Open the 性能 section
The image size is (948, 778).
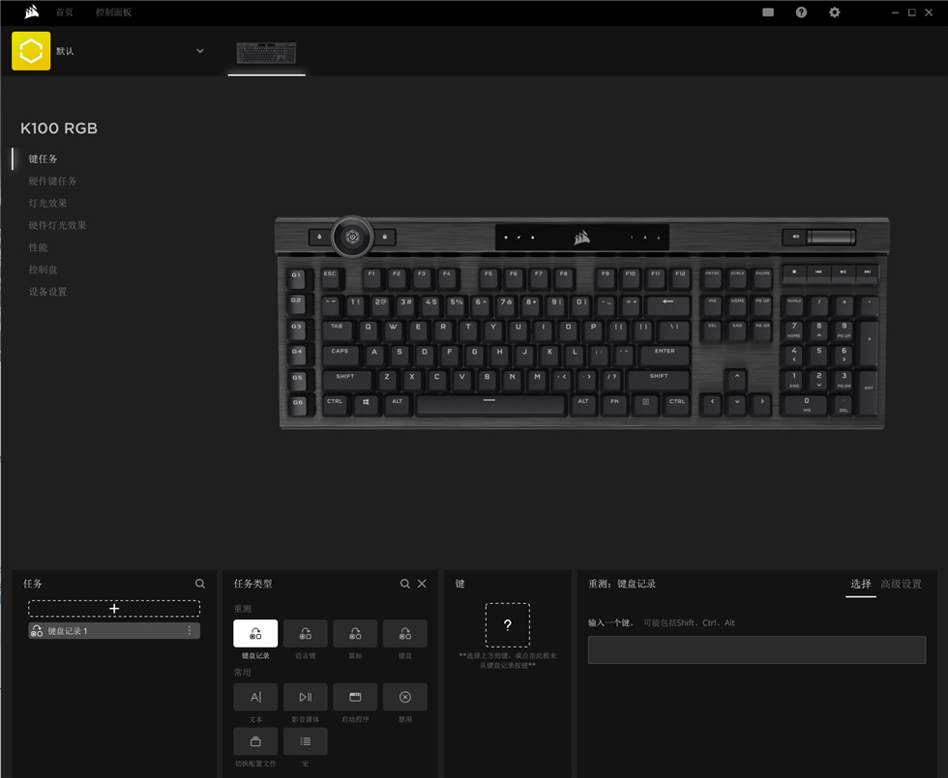tap(38, 247)
